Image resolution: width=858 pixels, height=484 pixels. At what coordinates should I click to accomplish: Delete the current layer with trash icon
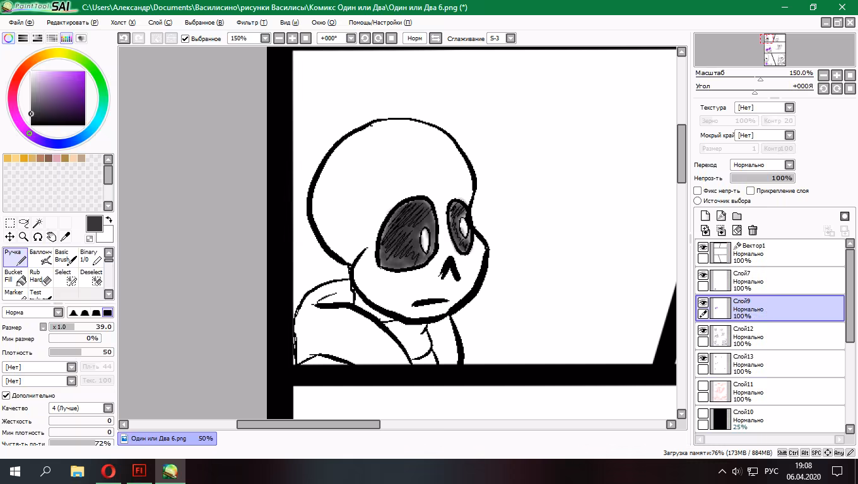point(753,231)
